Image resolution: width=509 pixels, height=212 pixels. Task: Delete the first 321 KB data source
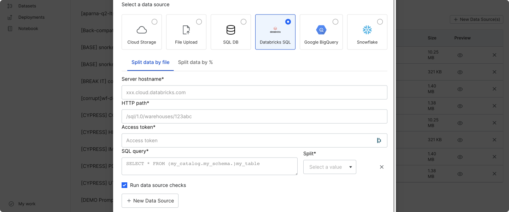495,72
